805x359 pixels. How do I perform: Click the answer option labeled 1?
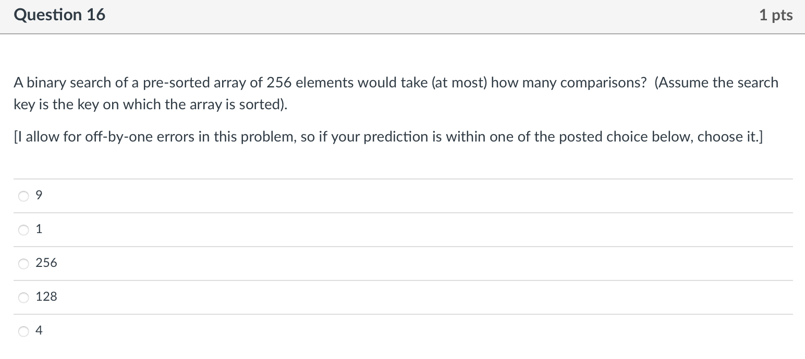[x=39, y=229]
